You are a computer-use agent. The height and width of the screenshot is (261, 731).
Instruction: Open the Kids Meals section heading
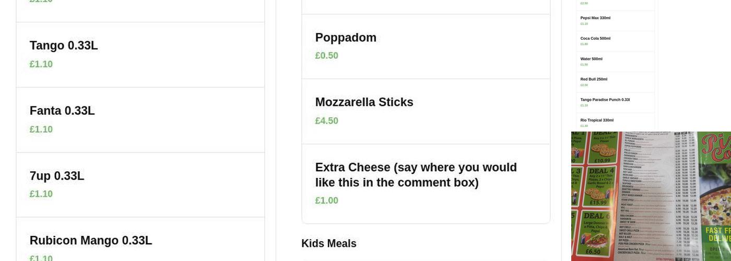tap(329, 244)
